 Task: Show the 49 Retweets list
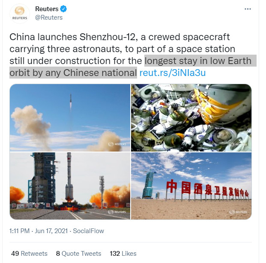29,253
